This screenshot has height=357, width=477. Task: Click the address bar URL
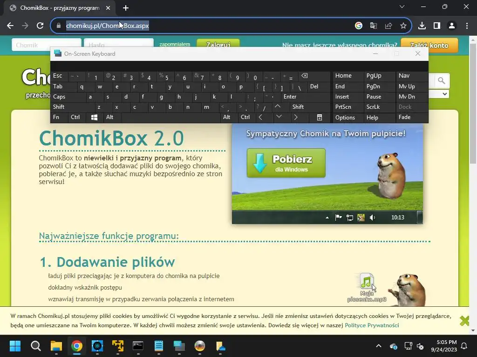coord(108,26)
